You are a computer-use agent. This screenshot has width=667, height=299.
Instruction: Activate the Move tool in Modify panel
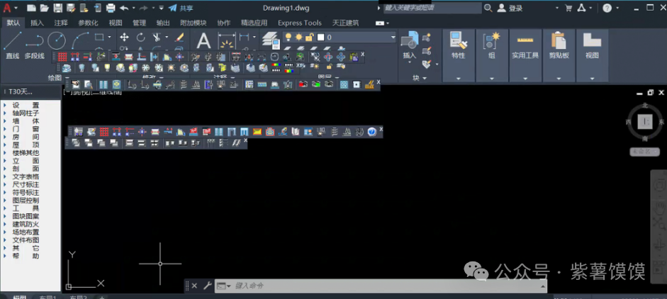click(x=124, y=37)
